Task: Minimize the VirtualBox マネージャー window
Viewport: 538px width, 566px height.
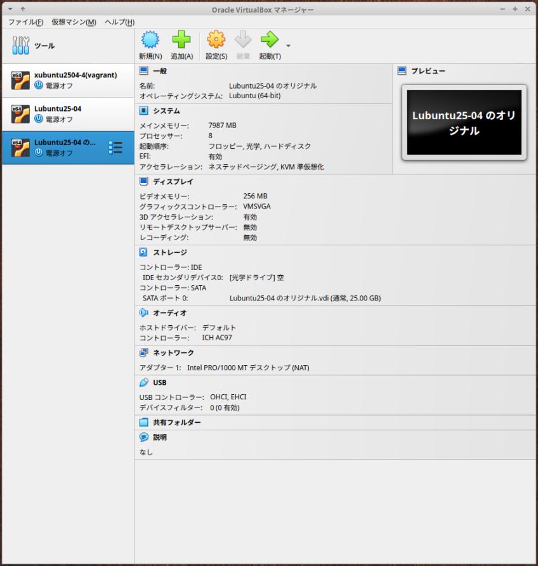Action: [502, 9]
